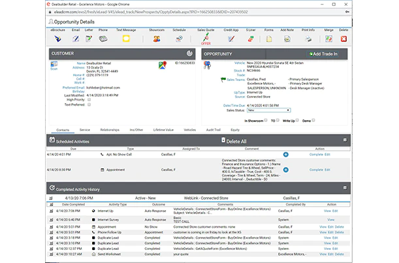Expand the 4/13/20 7:06 PM history row

[51, 198]
